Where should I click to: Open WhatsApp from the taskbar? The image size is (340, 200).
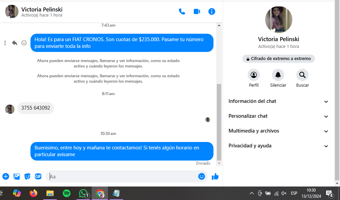[x=84, y=193]
